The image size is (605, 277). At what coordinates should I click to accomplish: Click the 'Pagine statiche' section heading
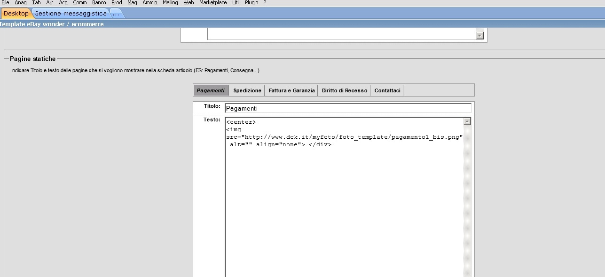click(x=32, y=59)
